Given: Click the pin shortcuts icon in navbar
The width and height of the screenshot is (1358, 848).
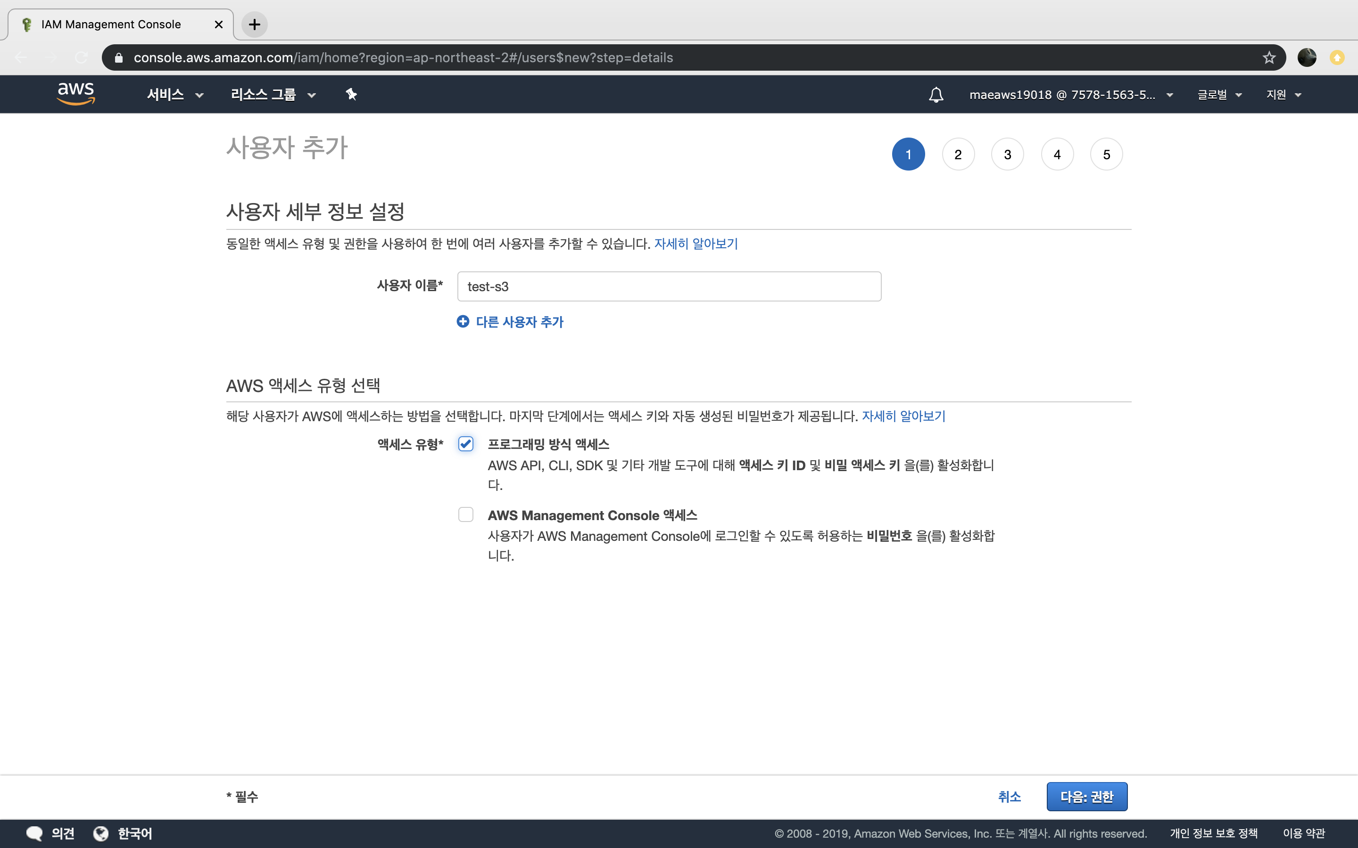Looking at the screenshot, I should (351, 94).
